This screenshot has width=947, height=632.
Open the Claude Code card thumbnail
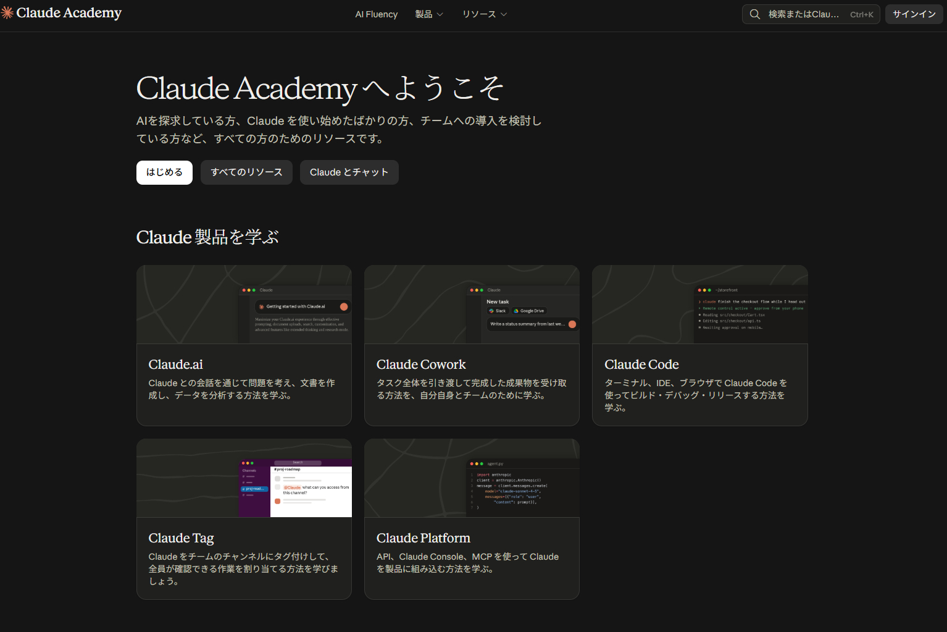click(x=700, y=305)
